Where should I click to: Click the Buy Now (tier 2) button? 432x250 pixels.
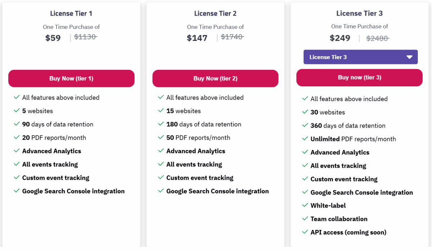click(x=215, y=78)
